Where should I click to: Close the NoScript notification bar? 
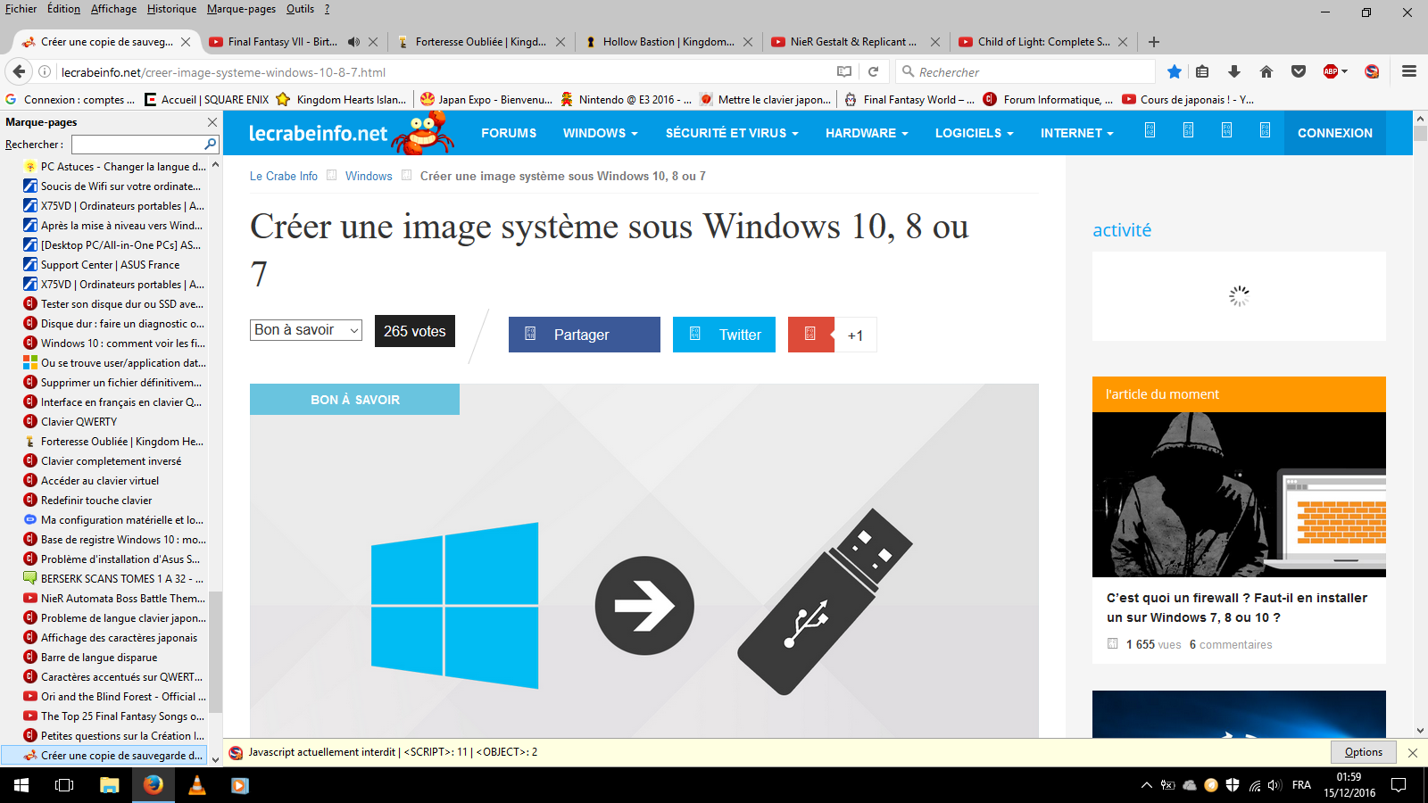click(x=1413, y=752)
